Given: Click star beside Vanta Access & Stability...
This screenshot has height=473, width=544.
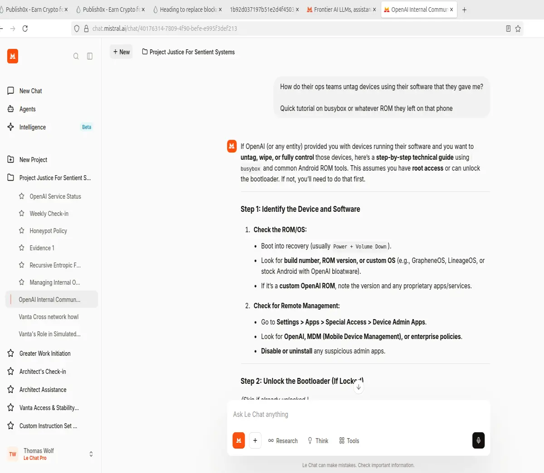Looking at the screenshot, I should 11,408.
